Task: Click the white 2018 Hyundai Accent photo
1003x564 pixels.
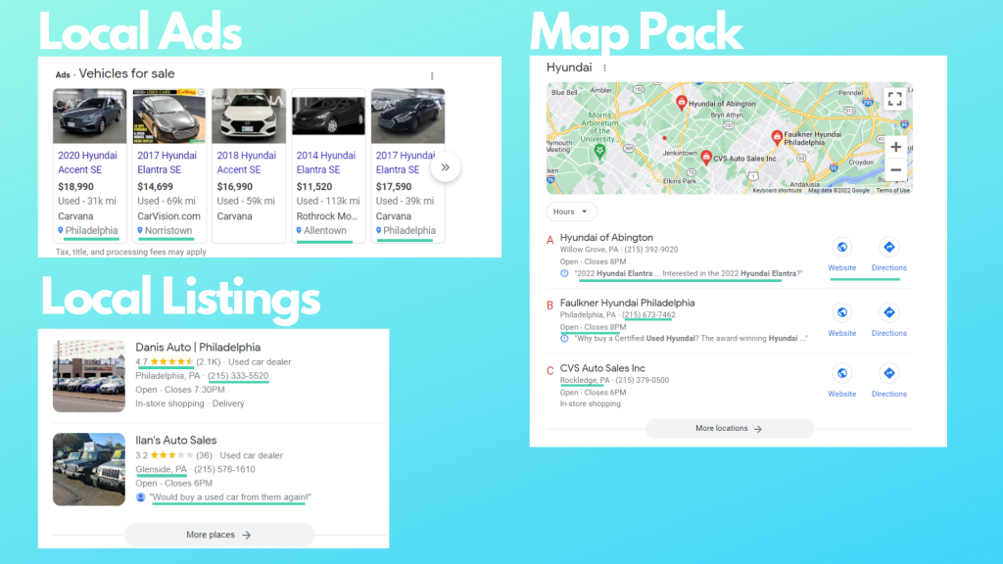Action: [x=249, y=116]
